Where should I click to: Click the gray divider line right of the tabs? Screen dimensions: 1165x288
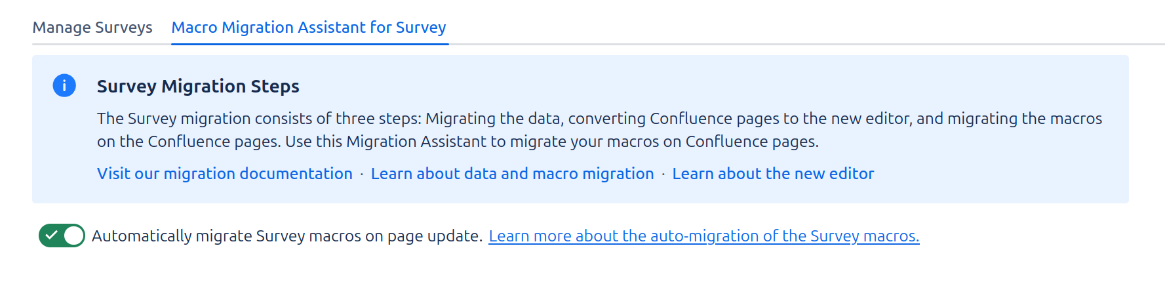tap(787, 45)
